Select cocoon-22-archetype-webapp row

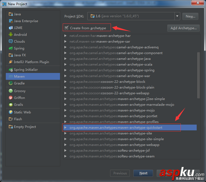(x=130, y=93)
